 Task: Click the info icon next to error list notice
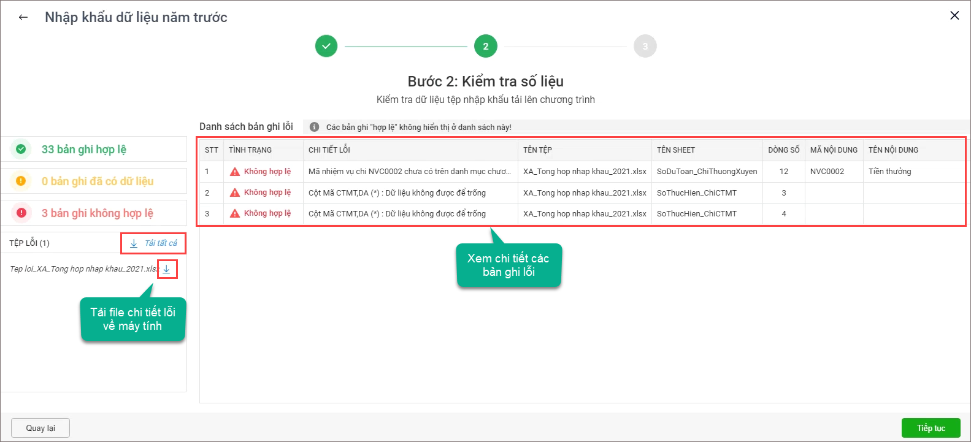314,127
